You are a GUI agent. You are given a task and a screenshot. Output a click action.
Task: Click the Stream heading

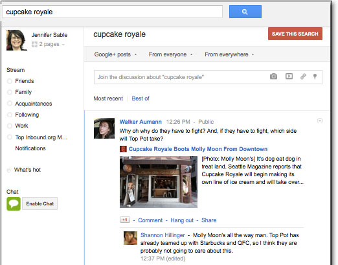16,70
